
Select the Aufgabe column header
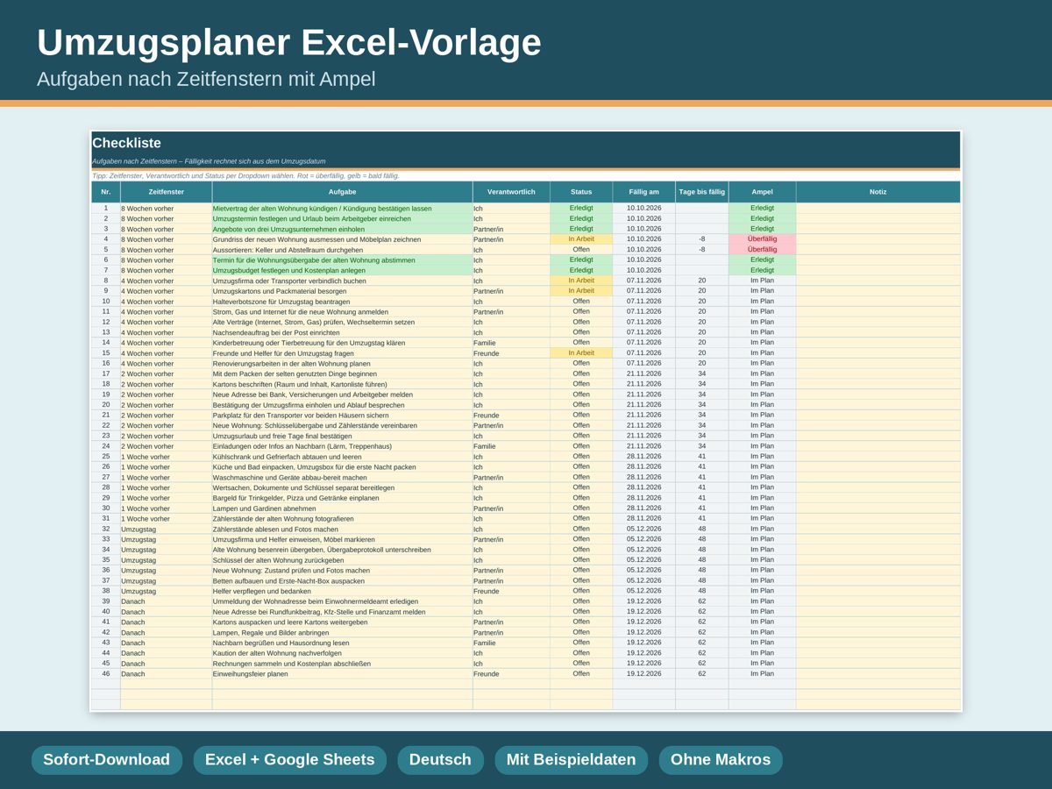tap(342, 192)
